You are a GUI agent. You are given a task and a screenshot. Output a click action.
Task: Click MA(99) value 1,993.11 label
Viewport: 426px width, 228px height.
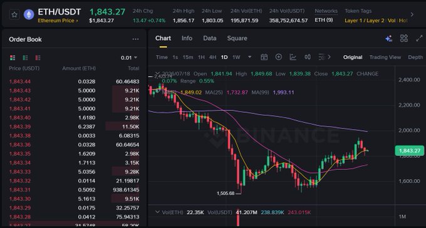click(x=283, y=93)
